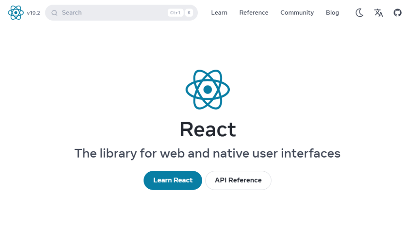415x239 pixels.
Task: Toggle dark mode with the moon icon
Action: tap(359, 13)
